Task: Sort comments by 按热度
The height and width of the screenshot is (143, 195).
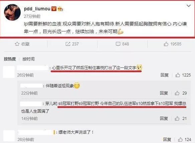Action: 10,59
